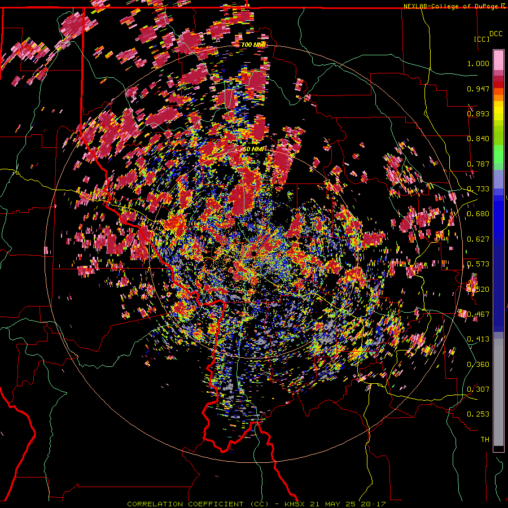The height and width of the screenshot is (508, 508).
Task: Select the 0.733 legend value
Action: tap(478, 189)
